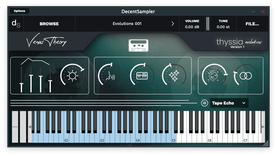
Task: Go to next preset with arrow
Action: pos(173,24)
